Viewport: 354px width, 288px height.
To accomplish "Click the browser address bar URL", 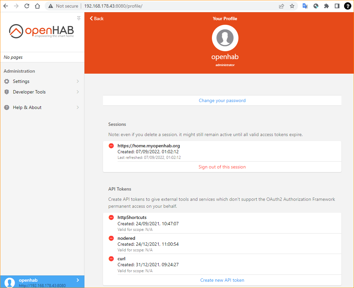I will click(113, 6).
